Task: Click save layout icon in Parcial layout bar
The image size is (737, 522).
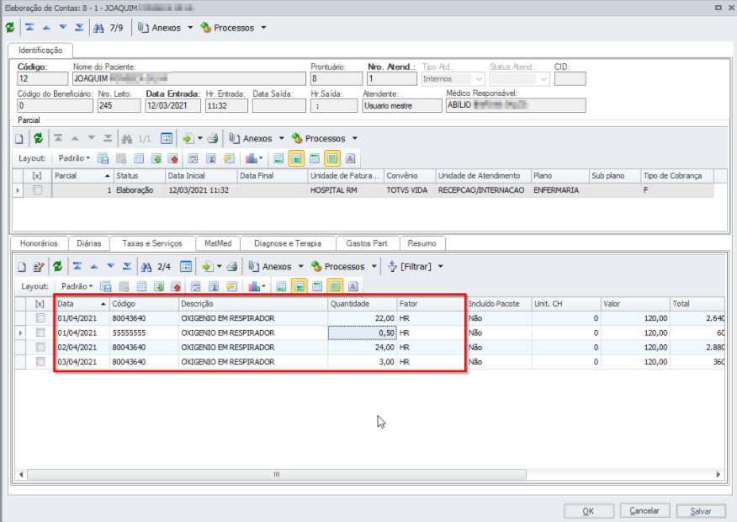Action: 103,158
